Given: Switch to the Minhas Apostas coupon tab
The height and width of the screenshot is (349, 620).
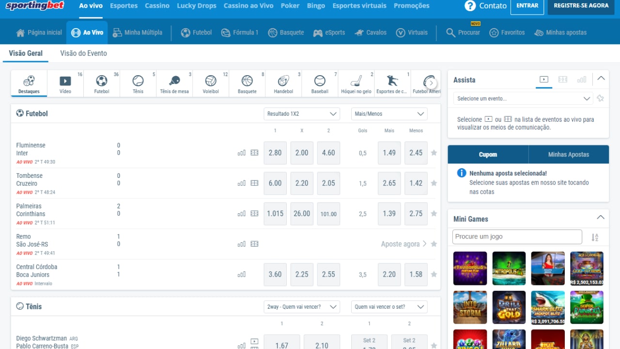Looking at the screenshot, I should pyautogui.click(x=569, y=155).
